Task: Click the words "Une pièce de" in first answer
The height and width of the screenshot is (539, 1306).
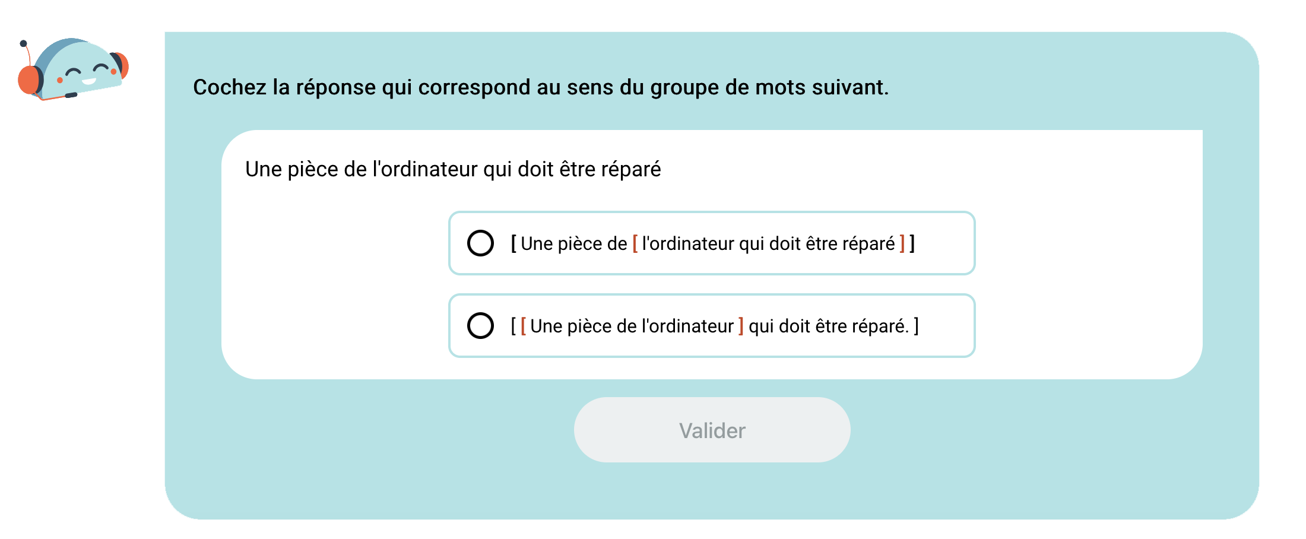Action: [x=573, y=243]
